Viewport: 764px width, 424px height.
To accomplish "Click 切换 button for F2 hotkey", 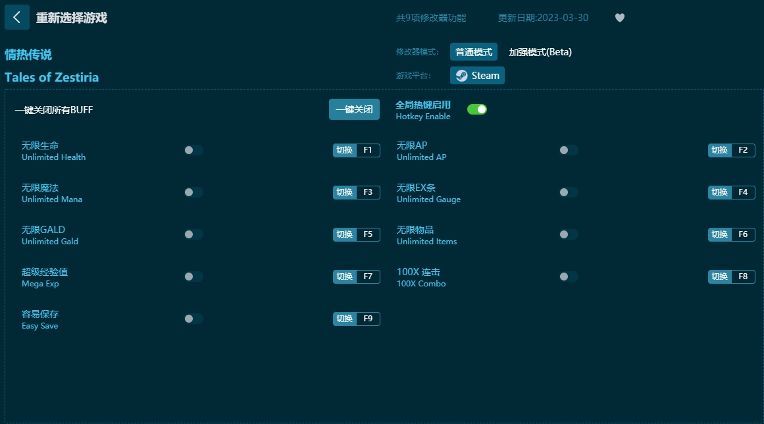I will pos(720,150).
